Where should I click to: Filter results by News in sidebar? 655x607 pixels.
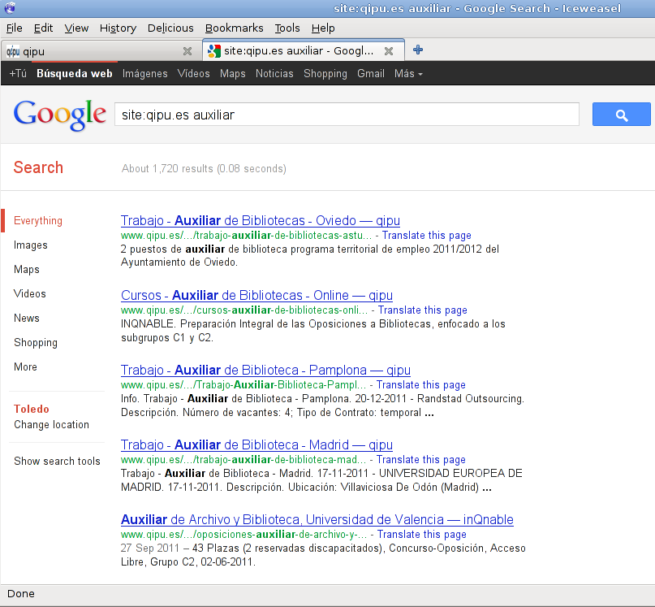[x=26, y=318]
